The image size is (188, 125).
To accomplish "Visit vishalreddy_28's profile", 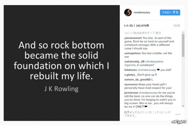I will coord(134,62).
